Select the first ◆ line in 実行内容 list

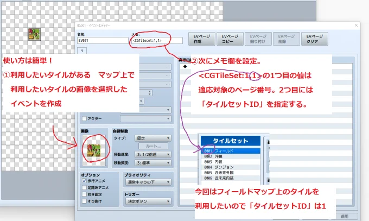pyautogui.click(x=185, y=66)
